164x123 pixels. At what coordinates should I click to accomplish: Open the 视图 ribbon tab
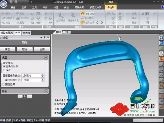point(13,7)
